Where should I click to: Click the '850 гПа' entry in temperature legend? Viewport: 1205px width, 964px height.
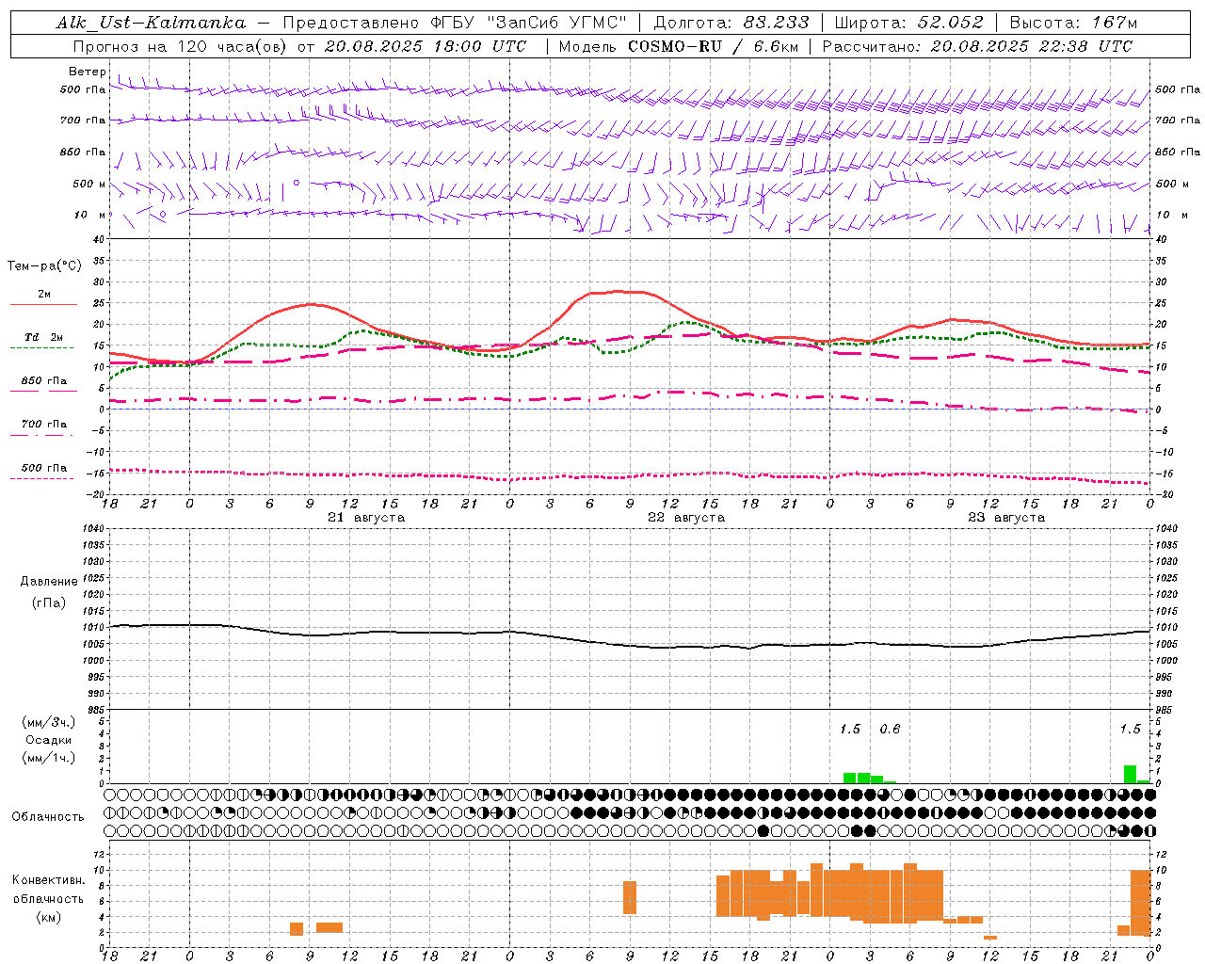coord(44,381)
